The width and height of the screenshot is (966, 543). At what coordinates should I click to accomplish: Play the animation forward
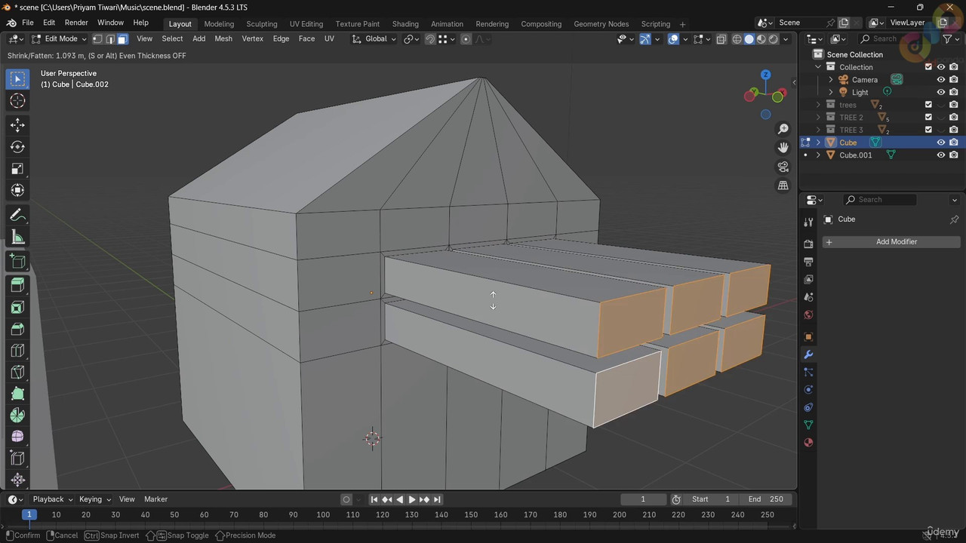[x=412, y=499]
